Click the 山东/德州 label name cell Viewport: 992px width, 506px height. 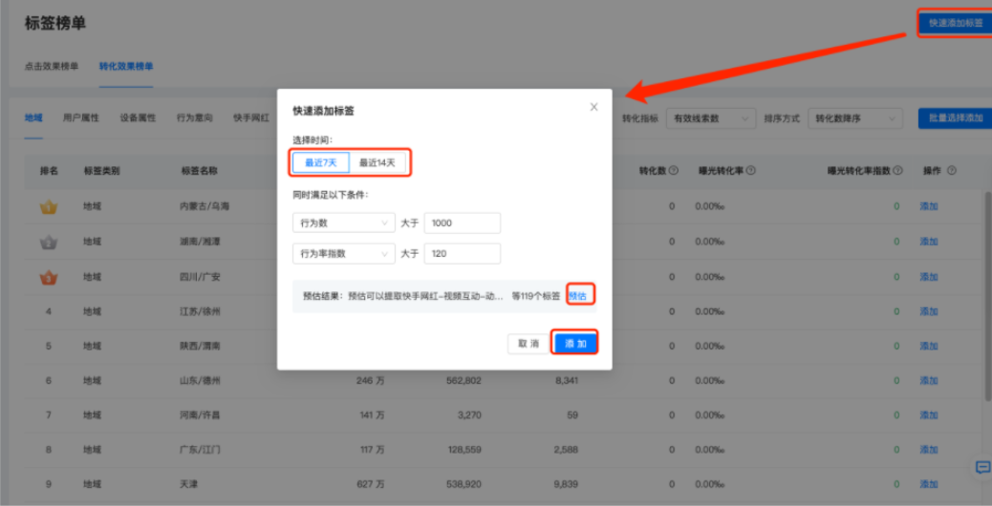[x=201, y=381]
